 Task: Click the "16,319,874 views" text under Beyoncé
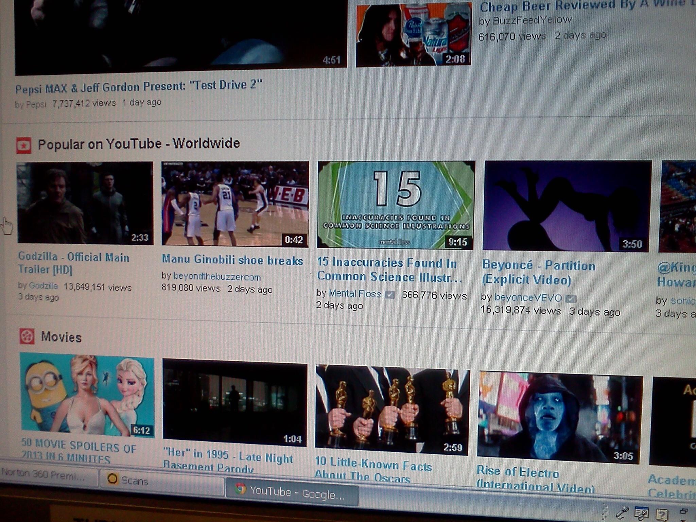[x=521, y=311]
